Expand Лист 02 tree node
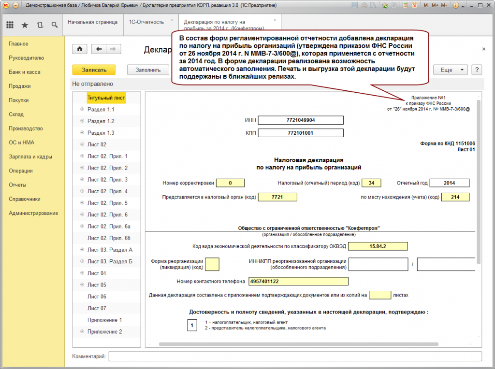The width and height of the screenshot is (495, 369). click(82, 144)
